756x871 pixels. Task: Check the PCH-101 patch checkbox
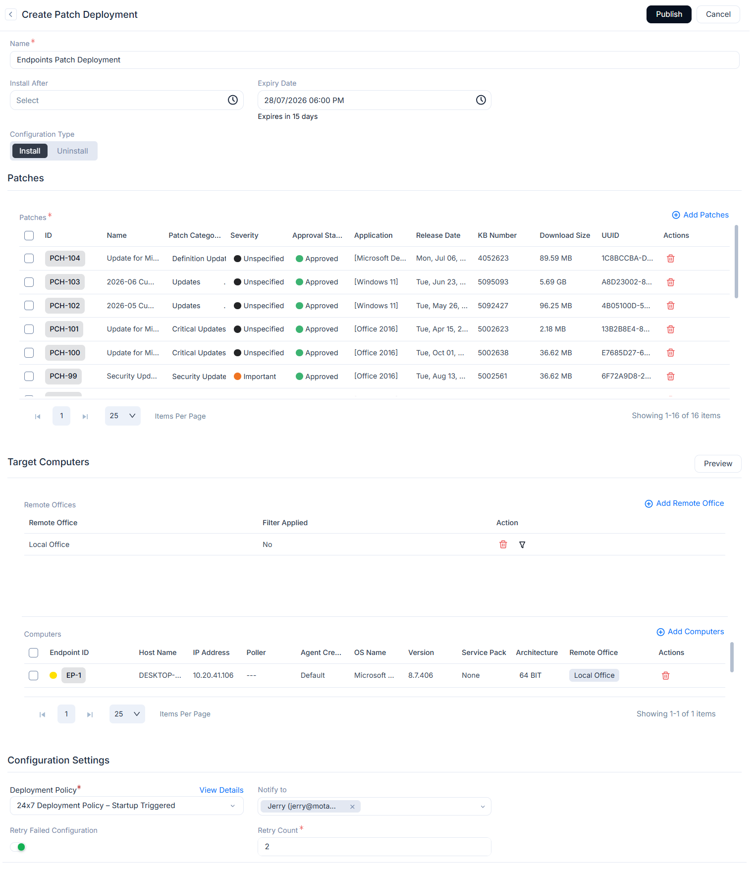click(x=29, y=329)
